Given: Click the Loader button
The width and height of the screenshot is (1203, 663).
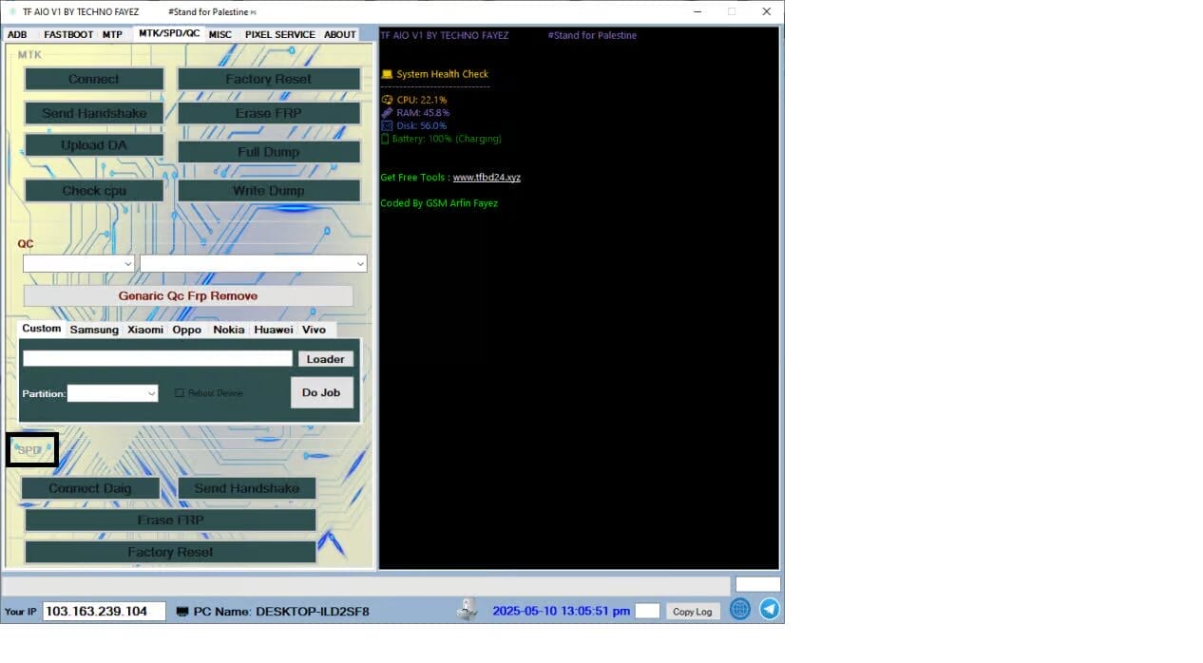Looking at the screenshot, I should 325,359.
